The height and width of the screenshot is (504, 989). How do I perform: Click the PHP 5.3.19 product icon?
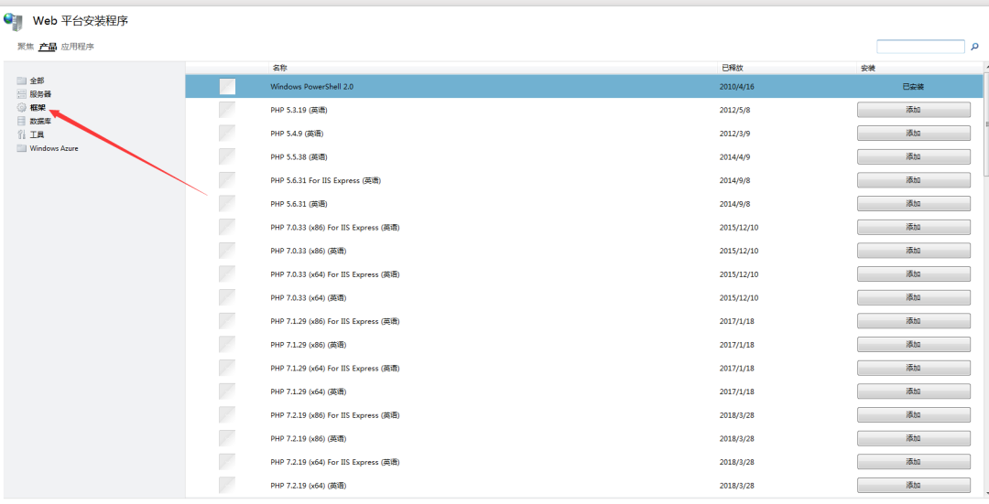227,110
